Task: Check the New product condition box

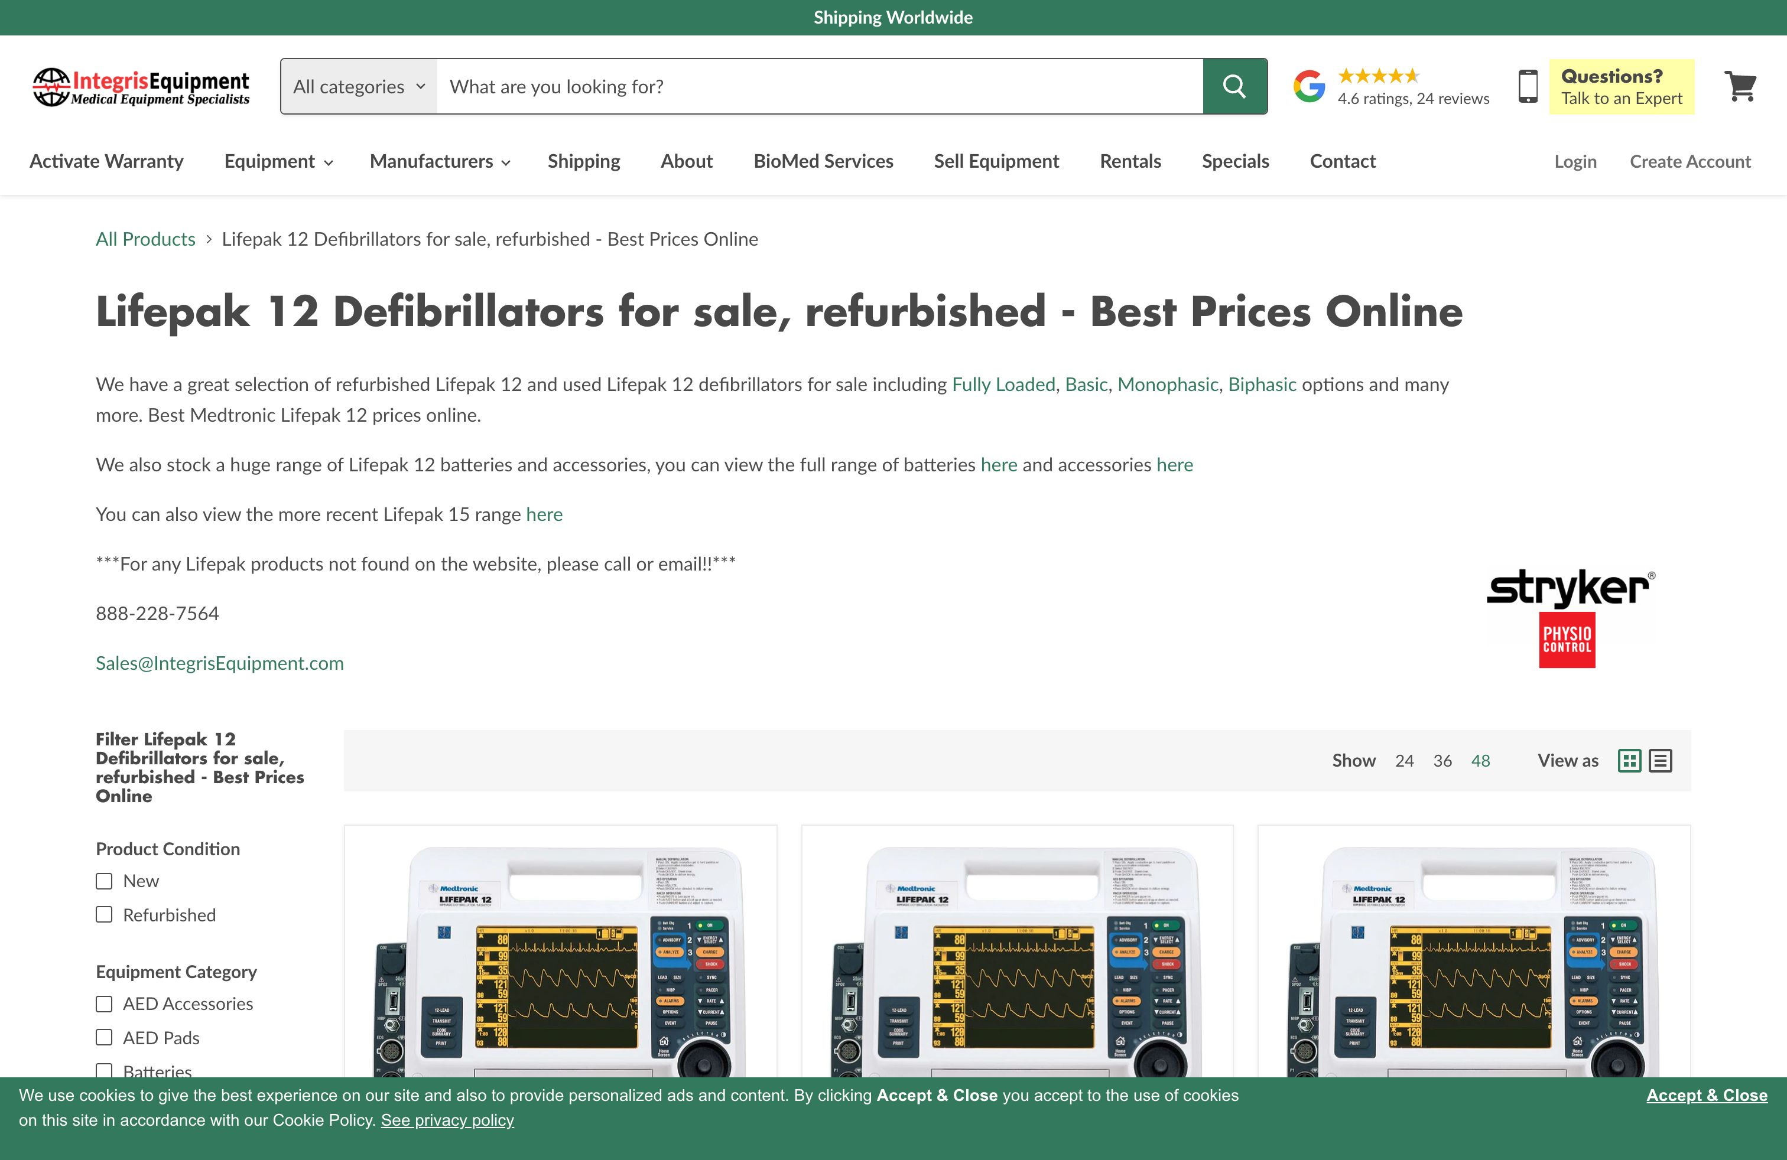Action: (x=105, y=881)
